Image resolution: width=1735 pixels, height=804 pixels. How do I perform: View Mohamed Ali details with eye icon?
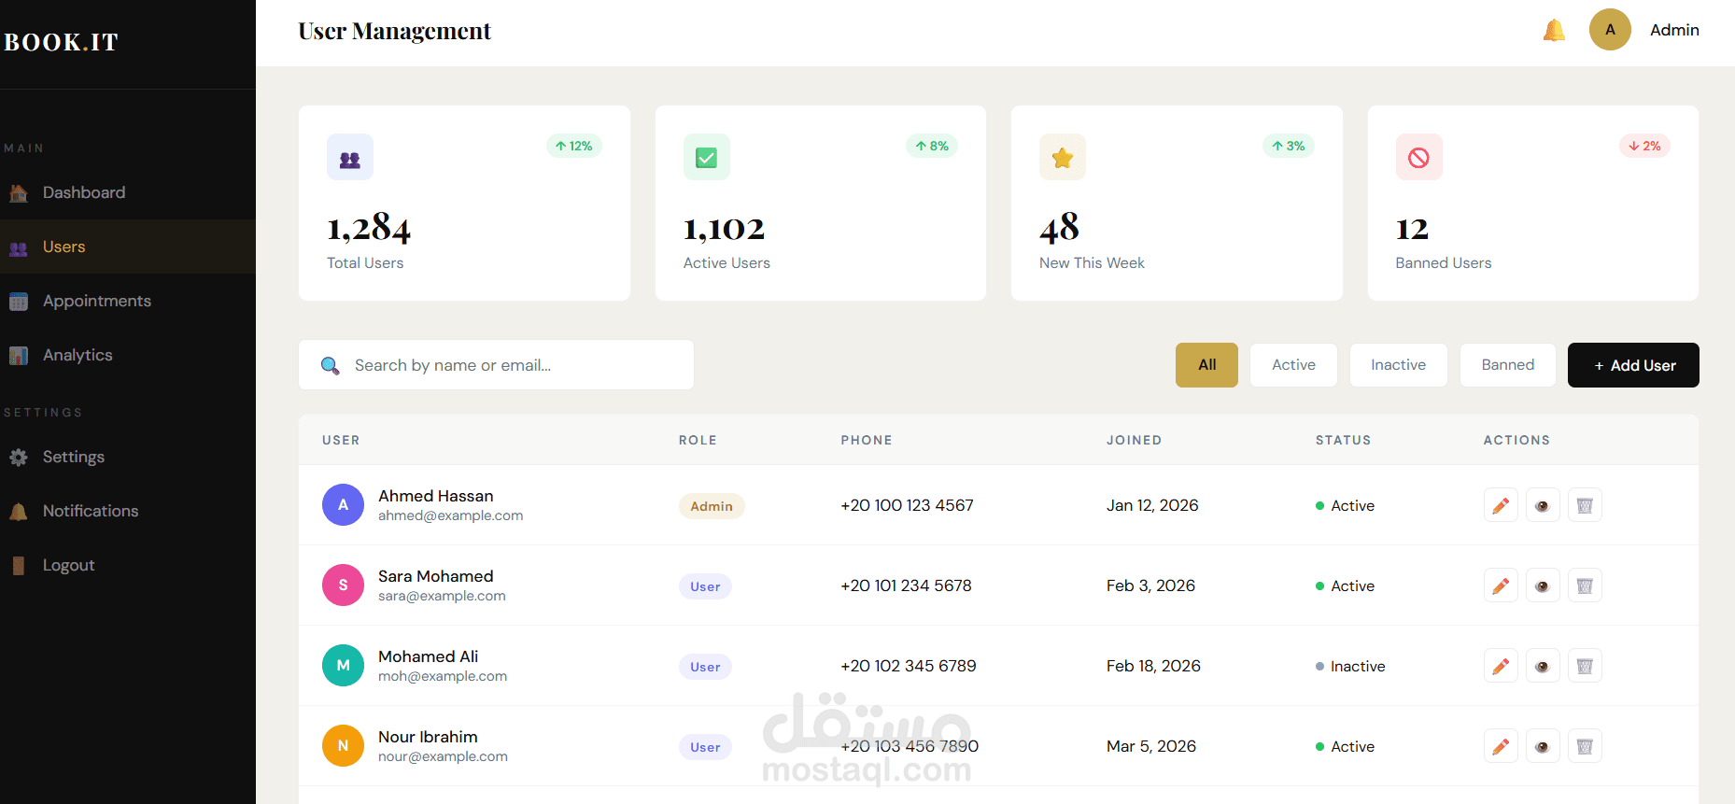tap(1543, 666)
